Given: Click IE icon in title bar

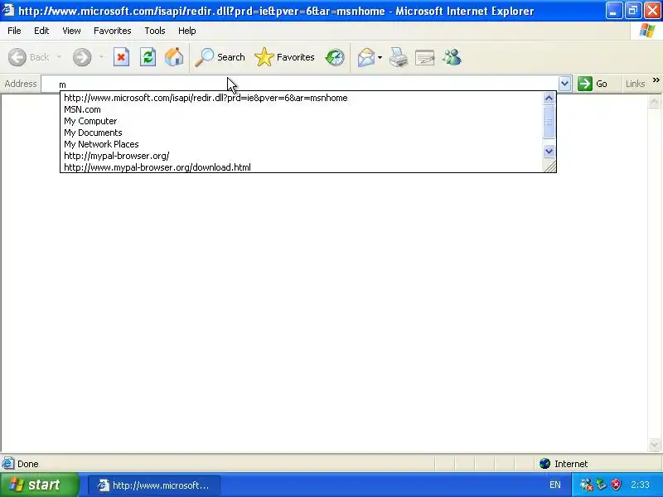Looking at the screenshot, I should coord(8,10).
